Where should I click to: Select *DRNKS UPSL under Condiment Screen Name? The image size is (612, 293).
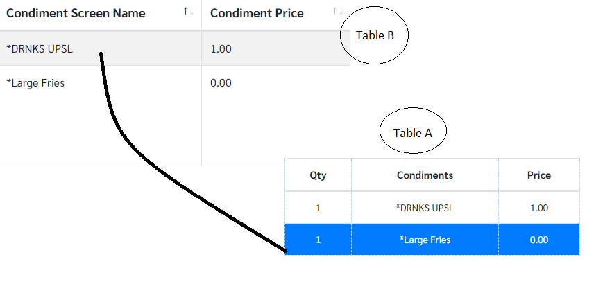coord(39,49)
